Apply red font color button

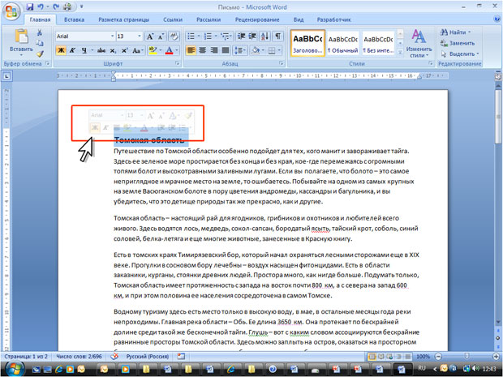[x=170, y=50]
